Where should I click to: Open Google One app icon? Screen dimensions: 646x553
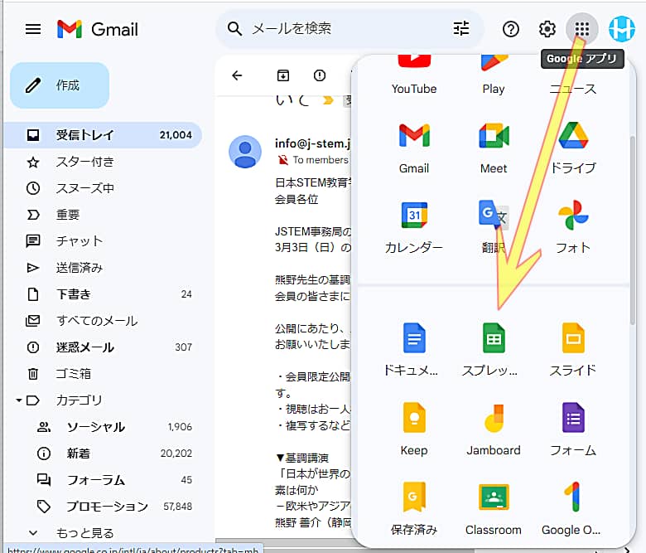(x=573, y=497)
